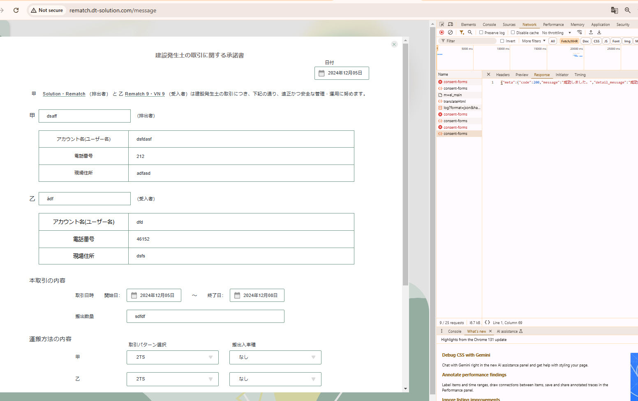
Task: Open the network conditions wifi icon
Action: (580, 32)
